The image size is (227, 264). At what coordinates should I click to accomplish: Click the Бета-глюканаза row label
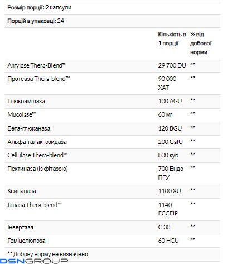pyautogui.click(x=29, y=128)
